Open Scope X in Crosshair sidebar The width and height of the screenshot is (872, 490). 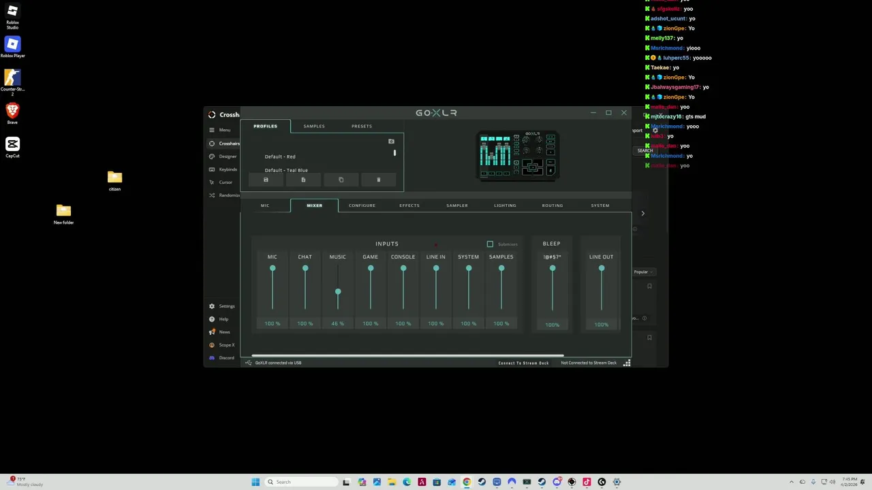tap(222, 345)
